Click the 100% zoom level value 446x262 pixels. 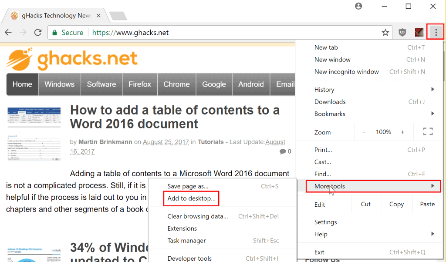point(383,132)
